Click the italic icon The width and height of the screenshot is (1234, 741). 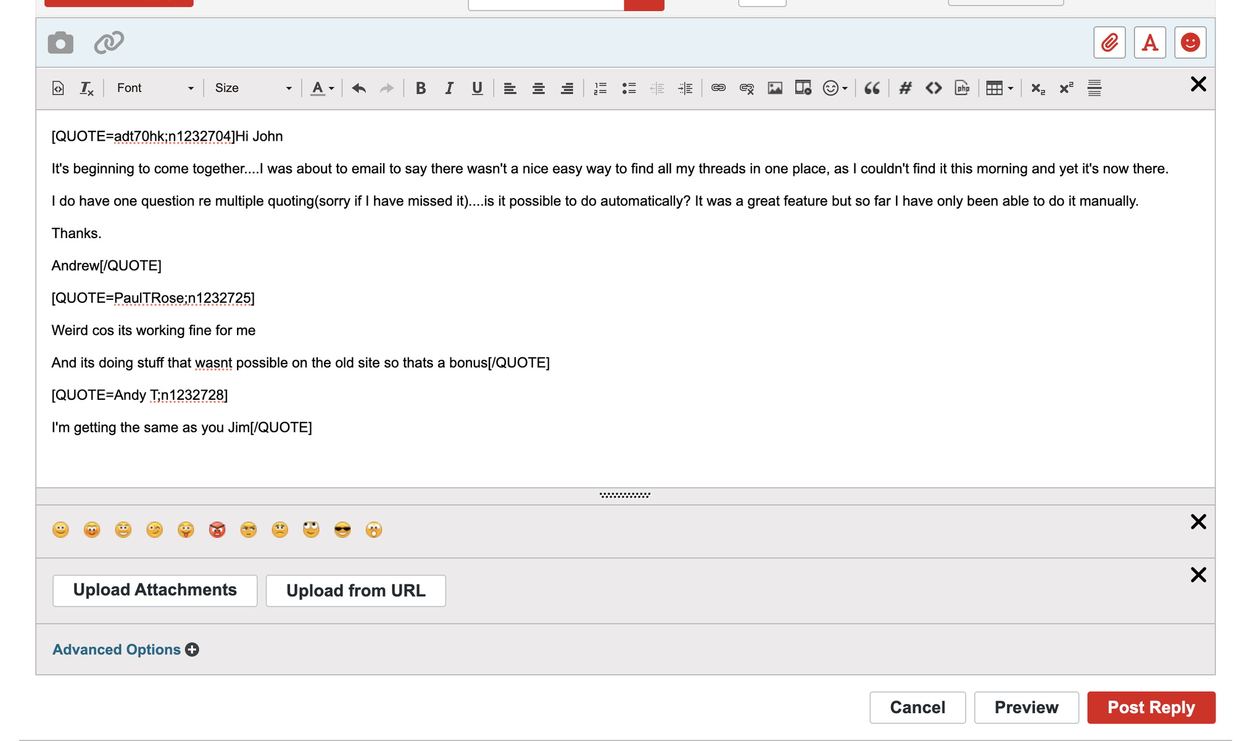[x=449, y=88]
